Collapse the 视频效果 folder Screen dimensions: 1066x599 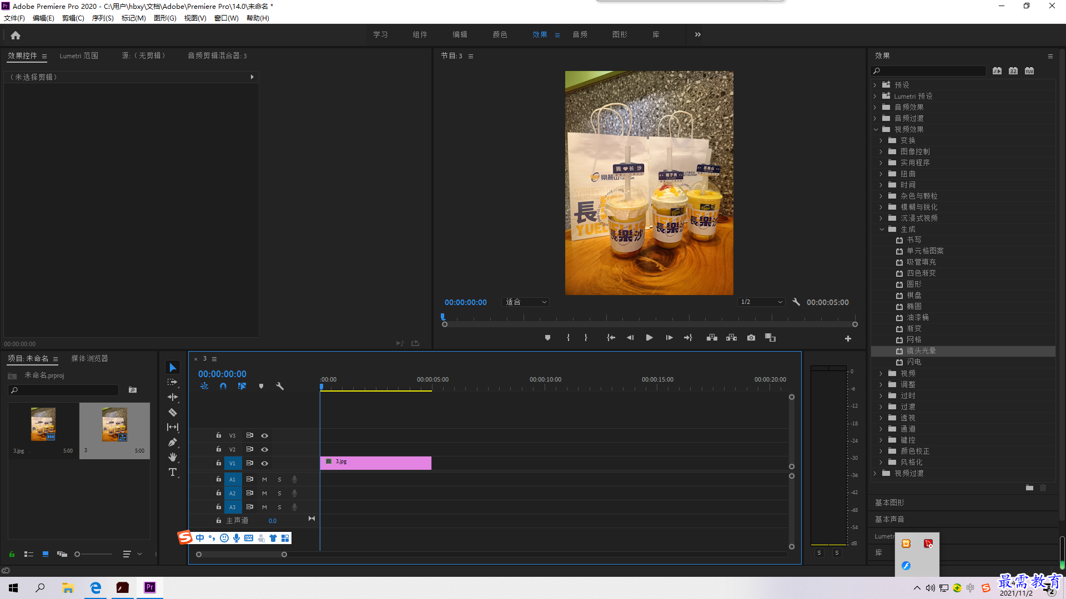[876, 130]
